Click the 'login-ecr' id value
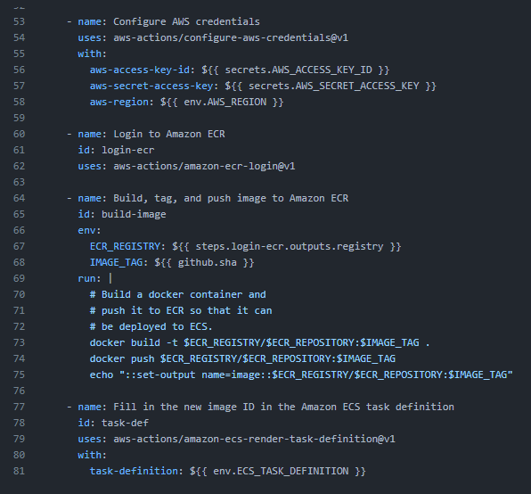Viewport: 531px width, 494px height. coord(127,150)
